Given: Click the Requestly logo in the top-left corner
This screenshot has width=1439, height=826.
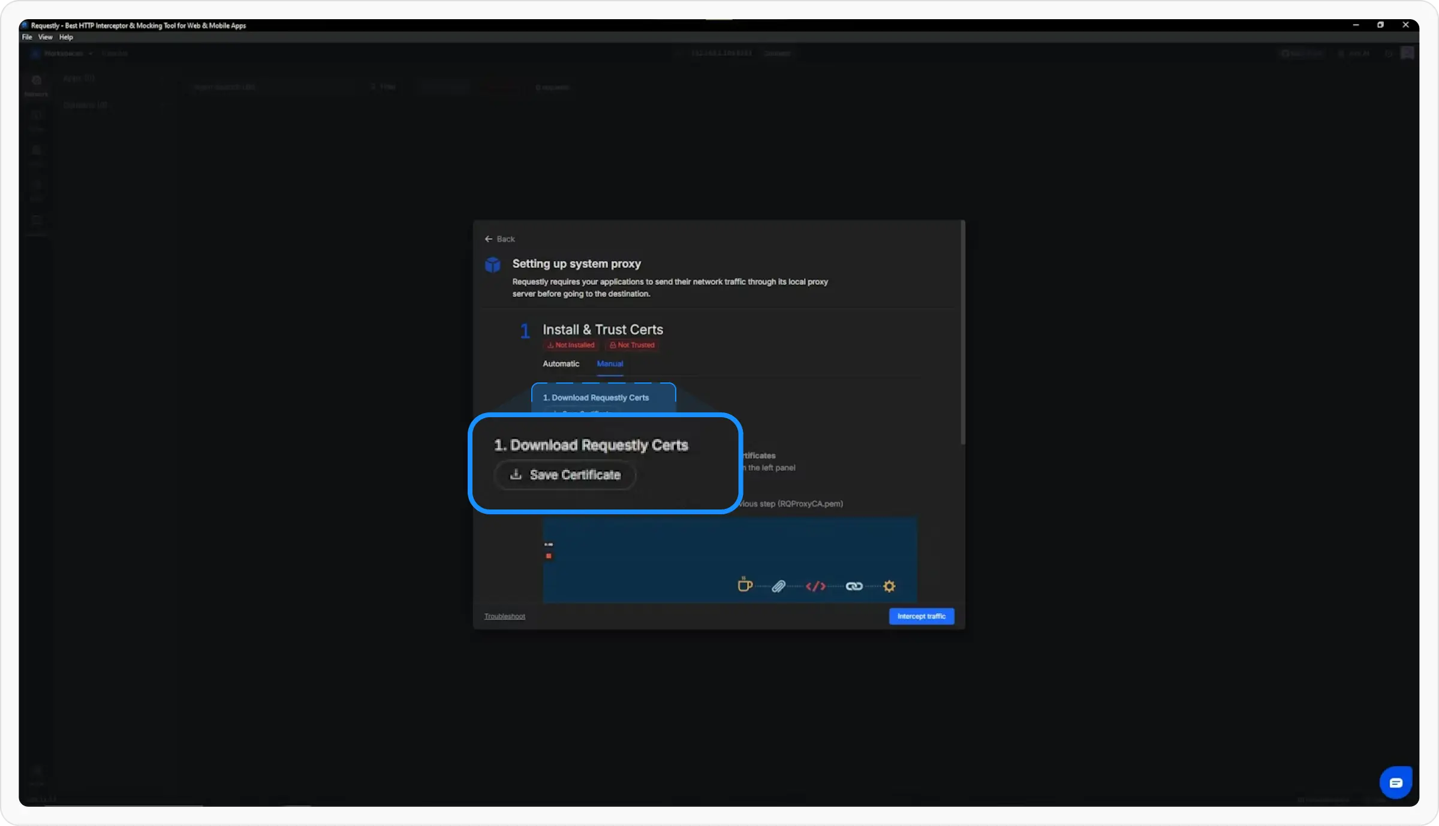Looking at the screenshot, I should pos(36,53).
